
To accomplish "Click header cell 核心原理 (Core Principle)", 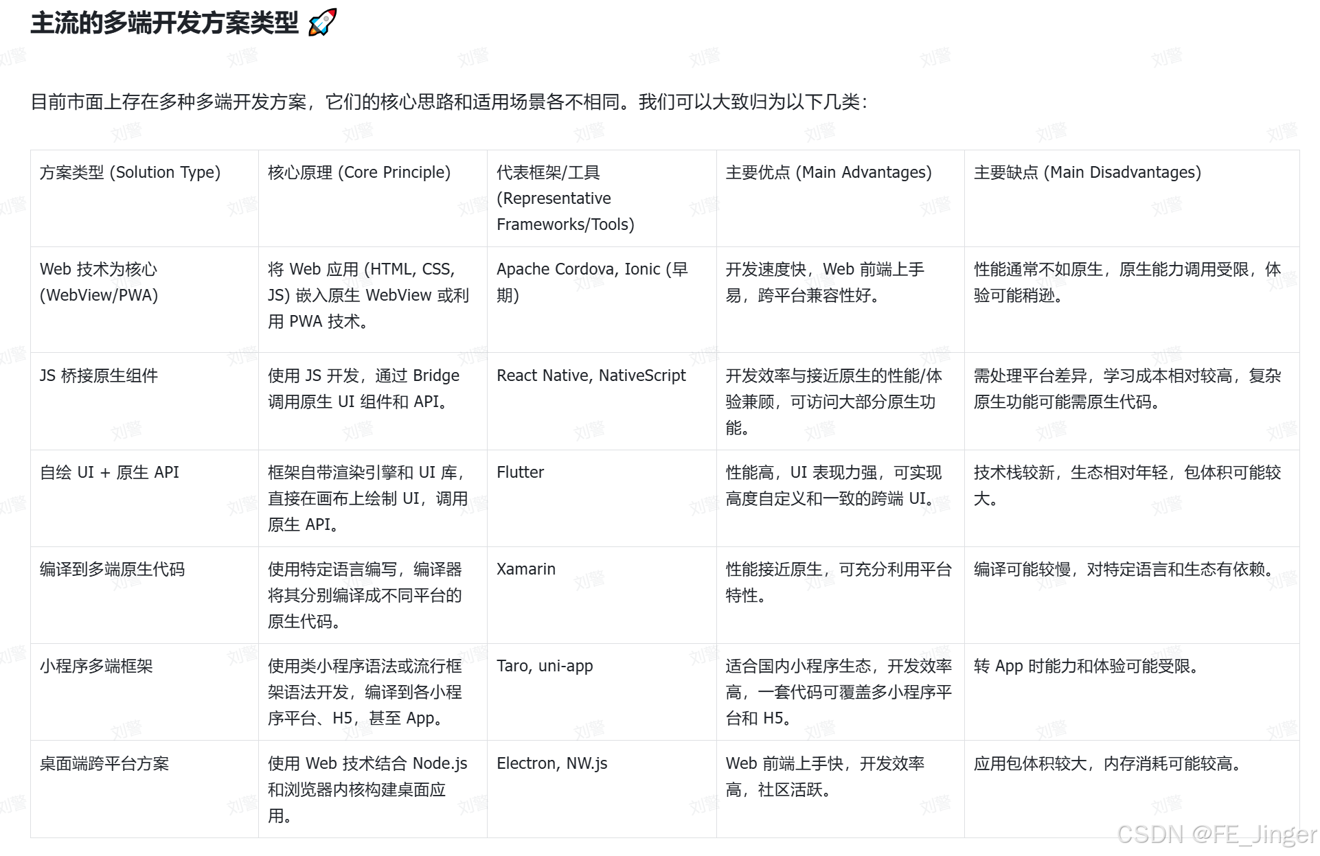I will [x=373, y=198].
